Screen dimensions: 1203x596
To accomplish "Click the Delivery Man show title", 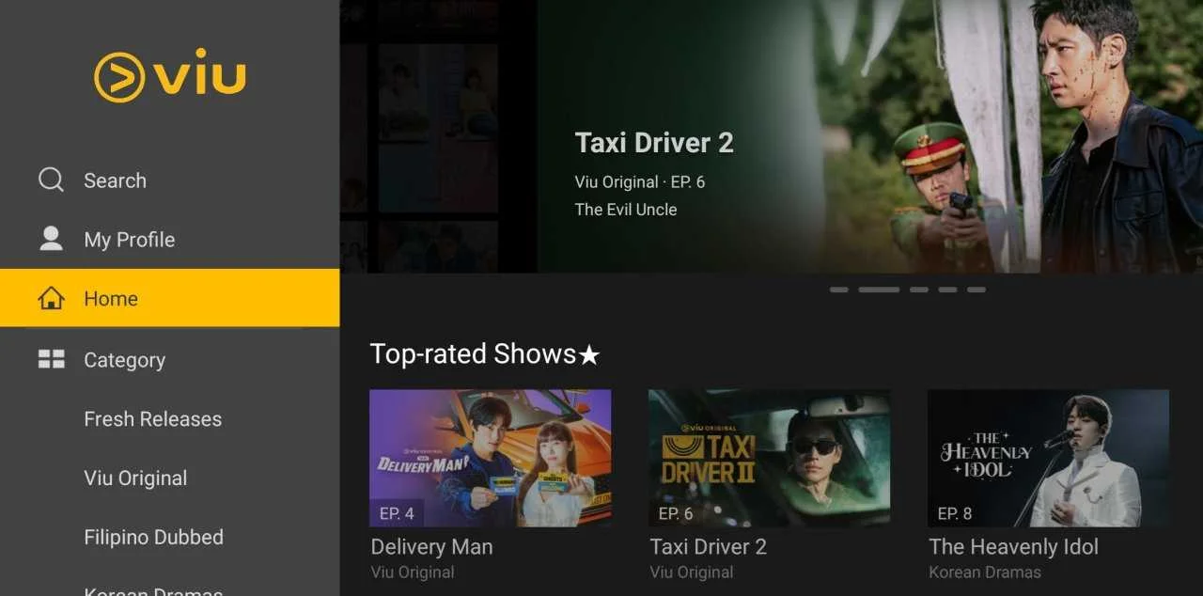I will pyautogui.click(x=431, y=547).
